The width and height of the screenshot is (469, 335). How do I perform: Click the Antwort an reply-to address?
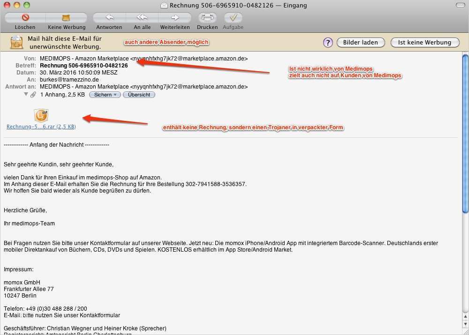point(144,87)
